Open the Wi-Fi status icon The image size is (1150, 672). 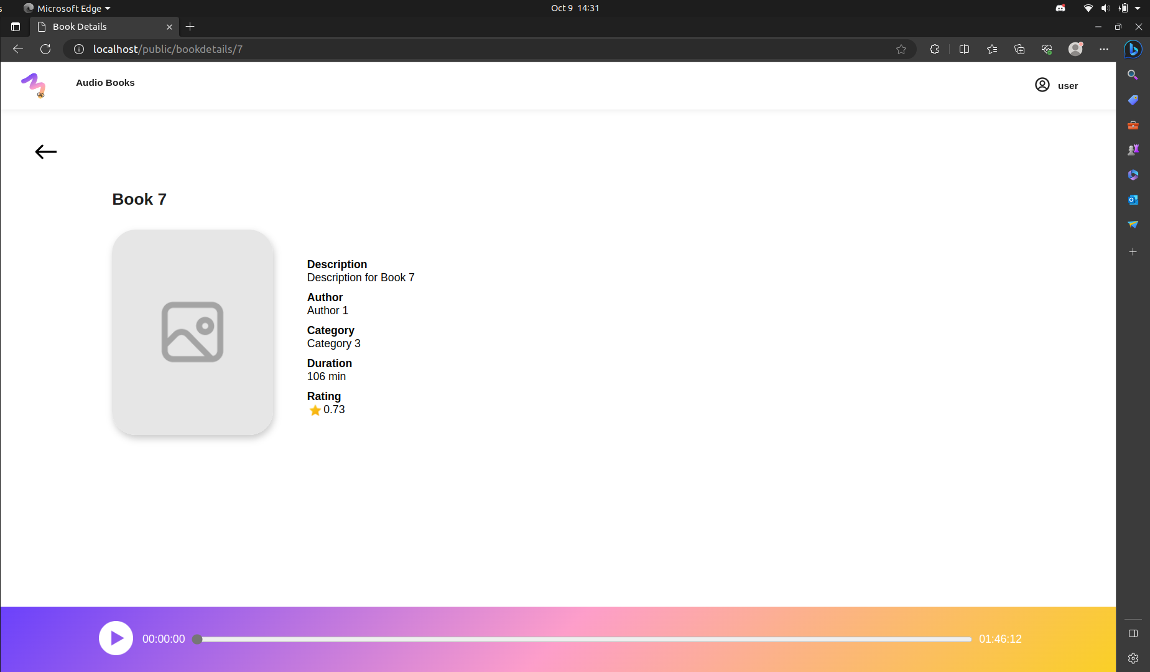coord(1088,8)
